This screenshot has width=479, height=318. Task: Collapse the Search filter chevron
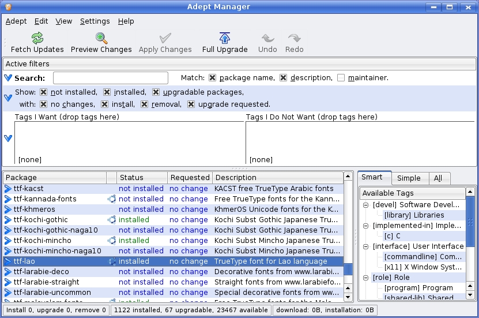(8, 78)
